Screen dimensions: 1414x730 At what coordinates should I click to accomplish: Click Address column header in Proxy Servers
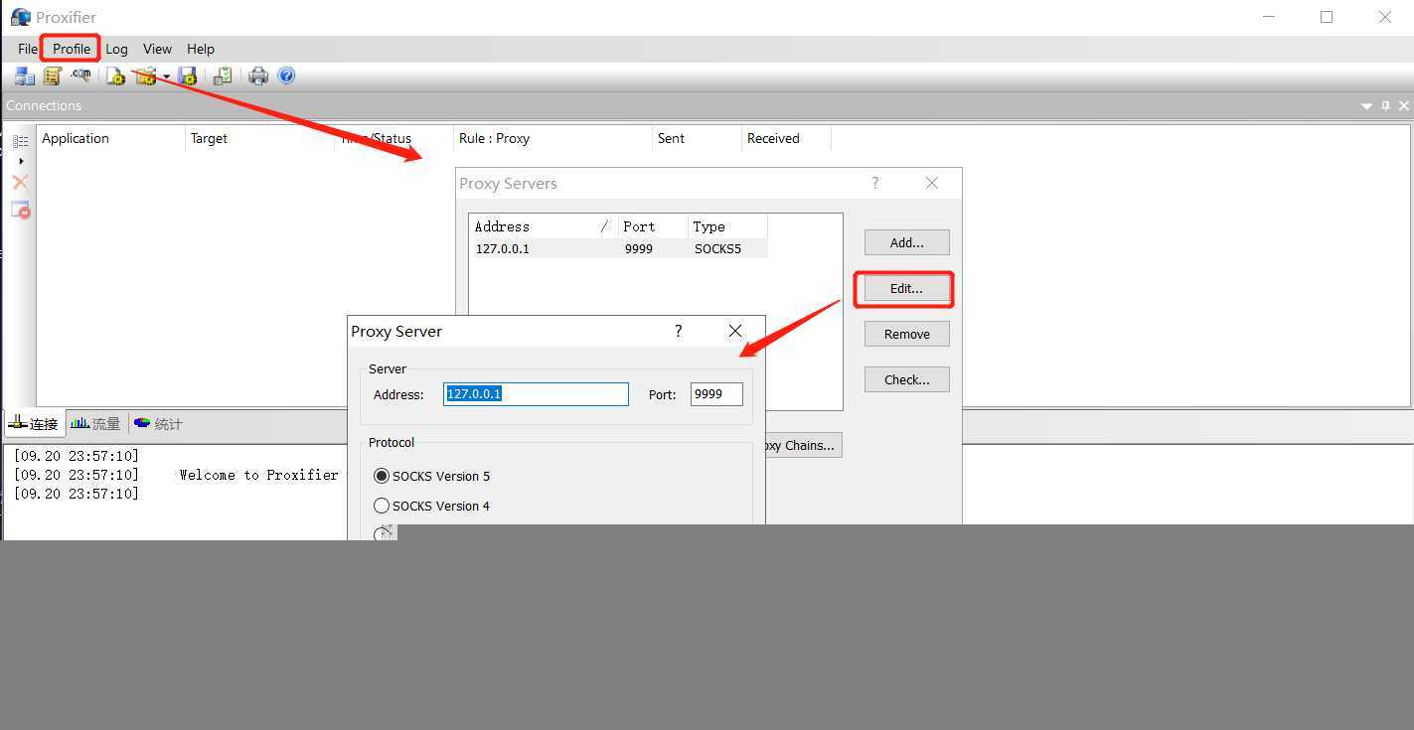pyautogui.click(x=544, y=226)
